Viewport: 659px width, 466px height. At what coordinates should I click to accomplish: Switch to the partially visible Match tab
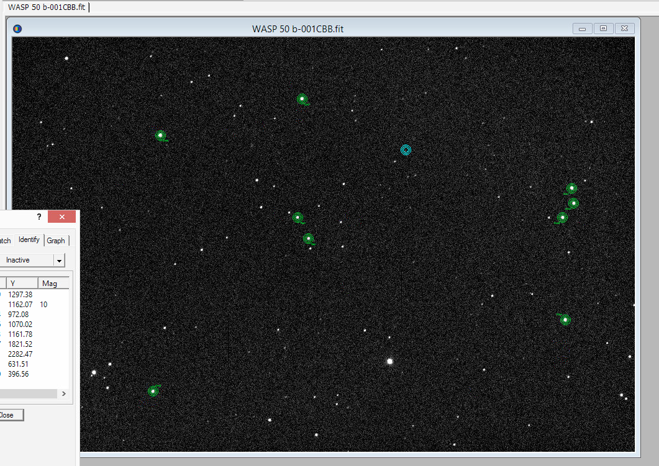[6, 241]
